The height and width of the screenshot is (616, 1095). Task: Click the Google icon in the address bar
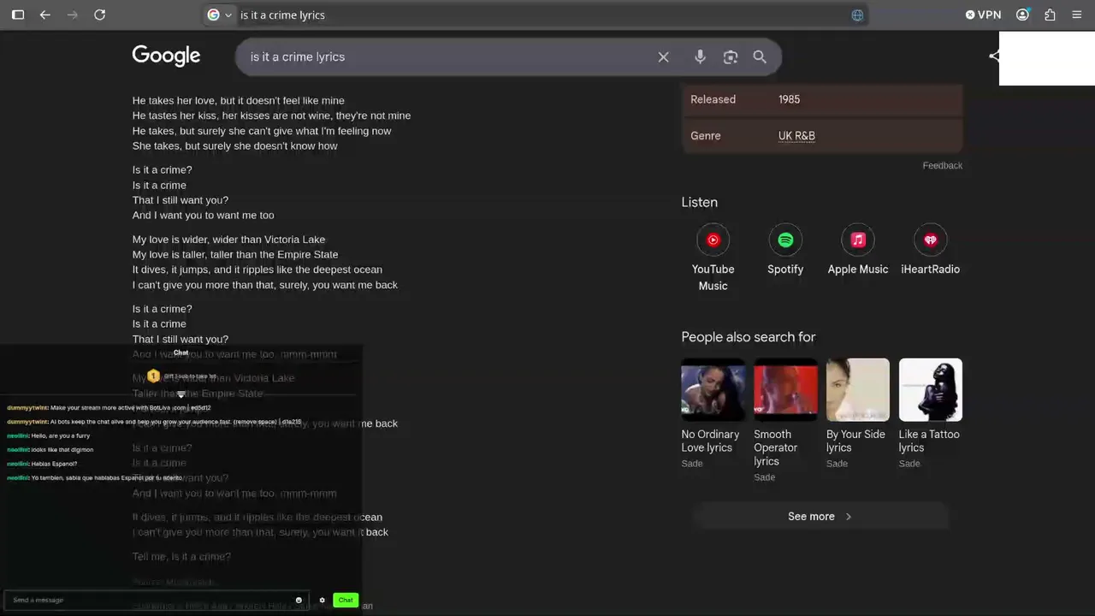(213, 15)
